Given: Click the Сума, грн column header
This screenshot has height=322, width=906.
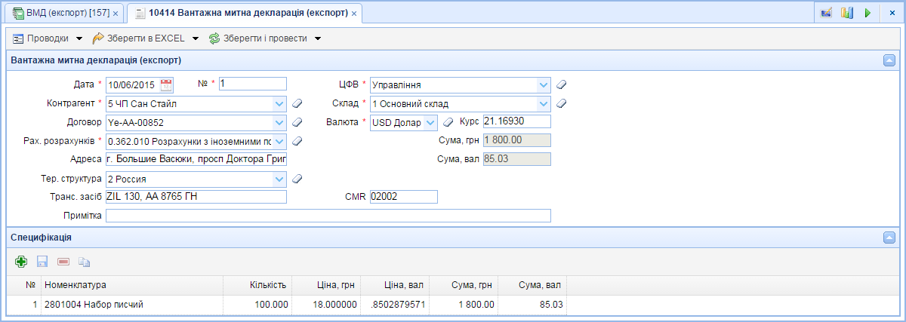Looking at the screenshot, I should coord(464,285).
